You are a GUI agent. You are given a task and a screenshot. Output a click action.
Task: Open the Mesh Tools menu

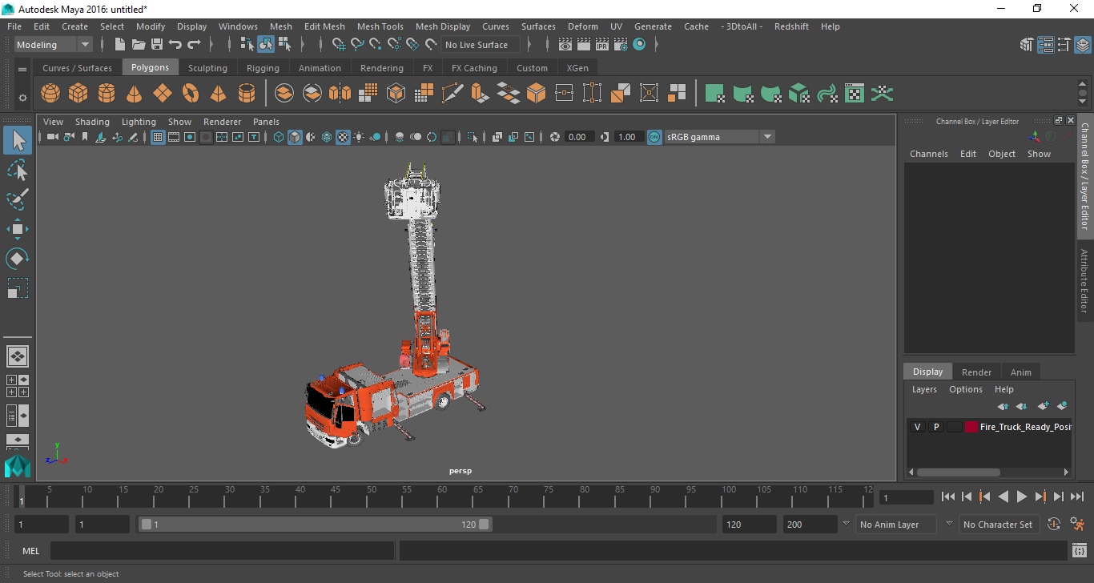point(380,26)
